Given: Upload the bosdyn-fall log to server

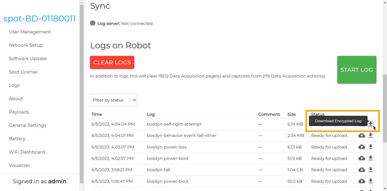Looking at the screenshot, I should click(361, 170).
